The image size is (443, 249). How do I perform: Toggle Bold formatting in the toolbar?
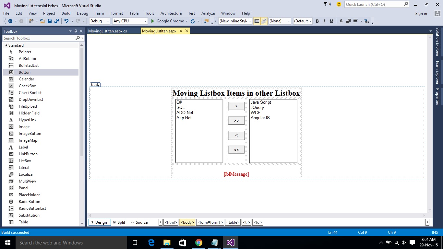coord(317,21)
